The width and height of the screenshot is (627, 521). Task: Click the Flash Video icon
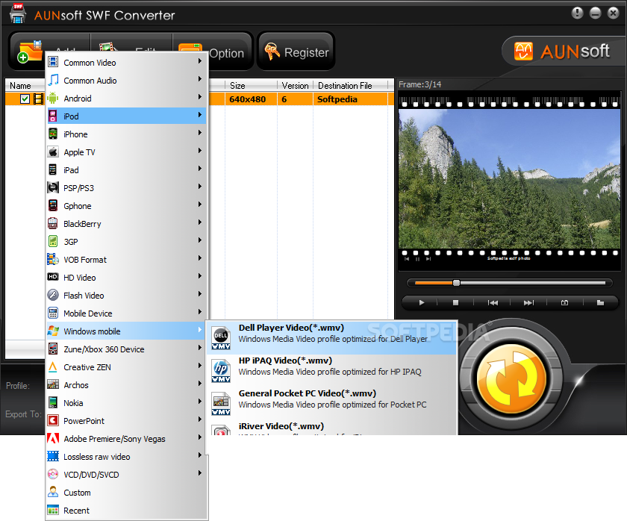[53, 295]
